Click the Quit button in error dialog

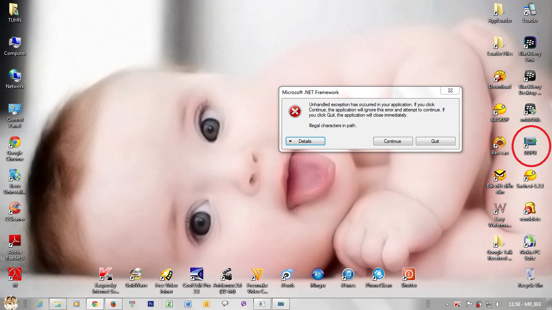(x=435, y=141)
